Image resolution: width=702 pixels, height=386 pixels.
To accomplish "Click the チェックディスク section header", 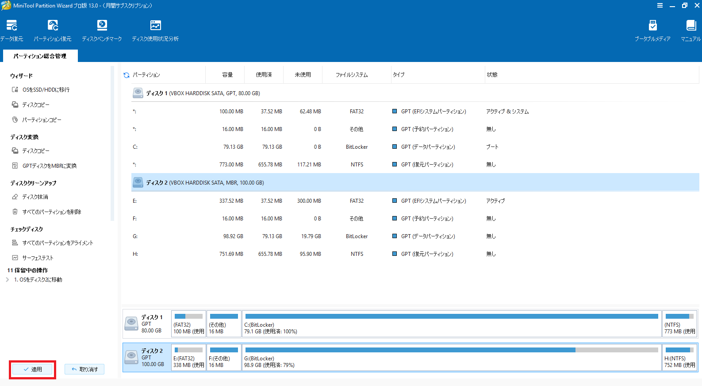I will click(27, 229).
